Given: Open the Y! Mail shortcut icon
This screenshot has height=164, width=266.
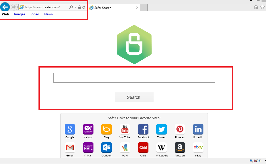Looking at the screenshot, I should pos(88,148).
